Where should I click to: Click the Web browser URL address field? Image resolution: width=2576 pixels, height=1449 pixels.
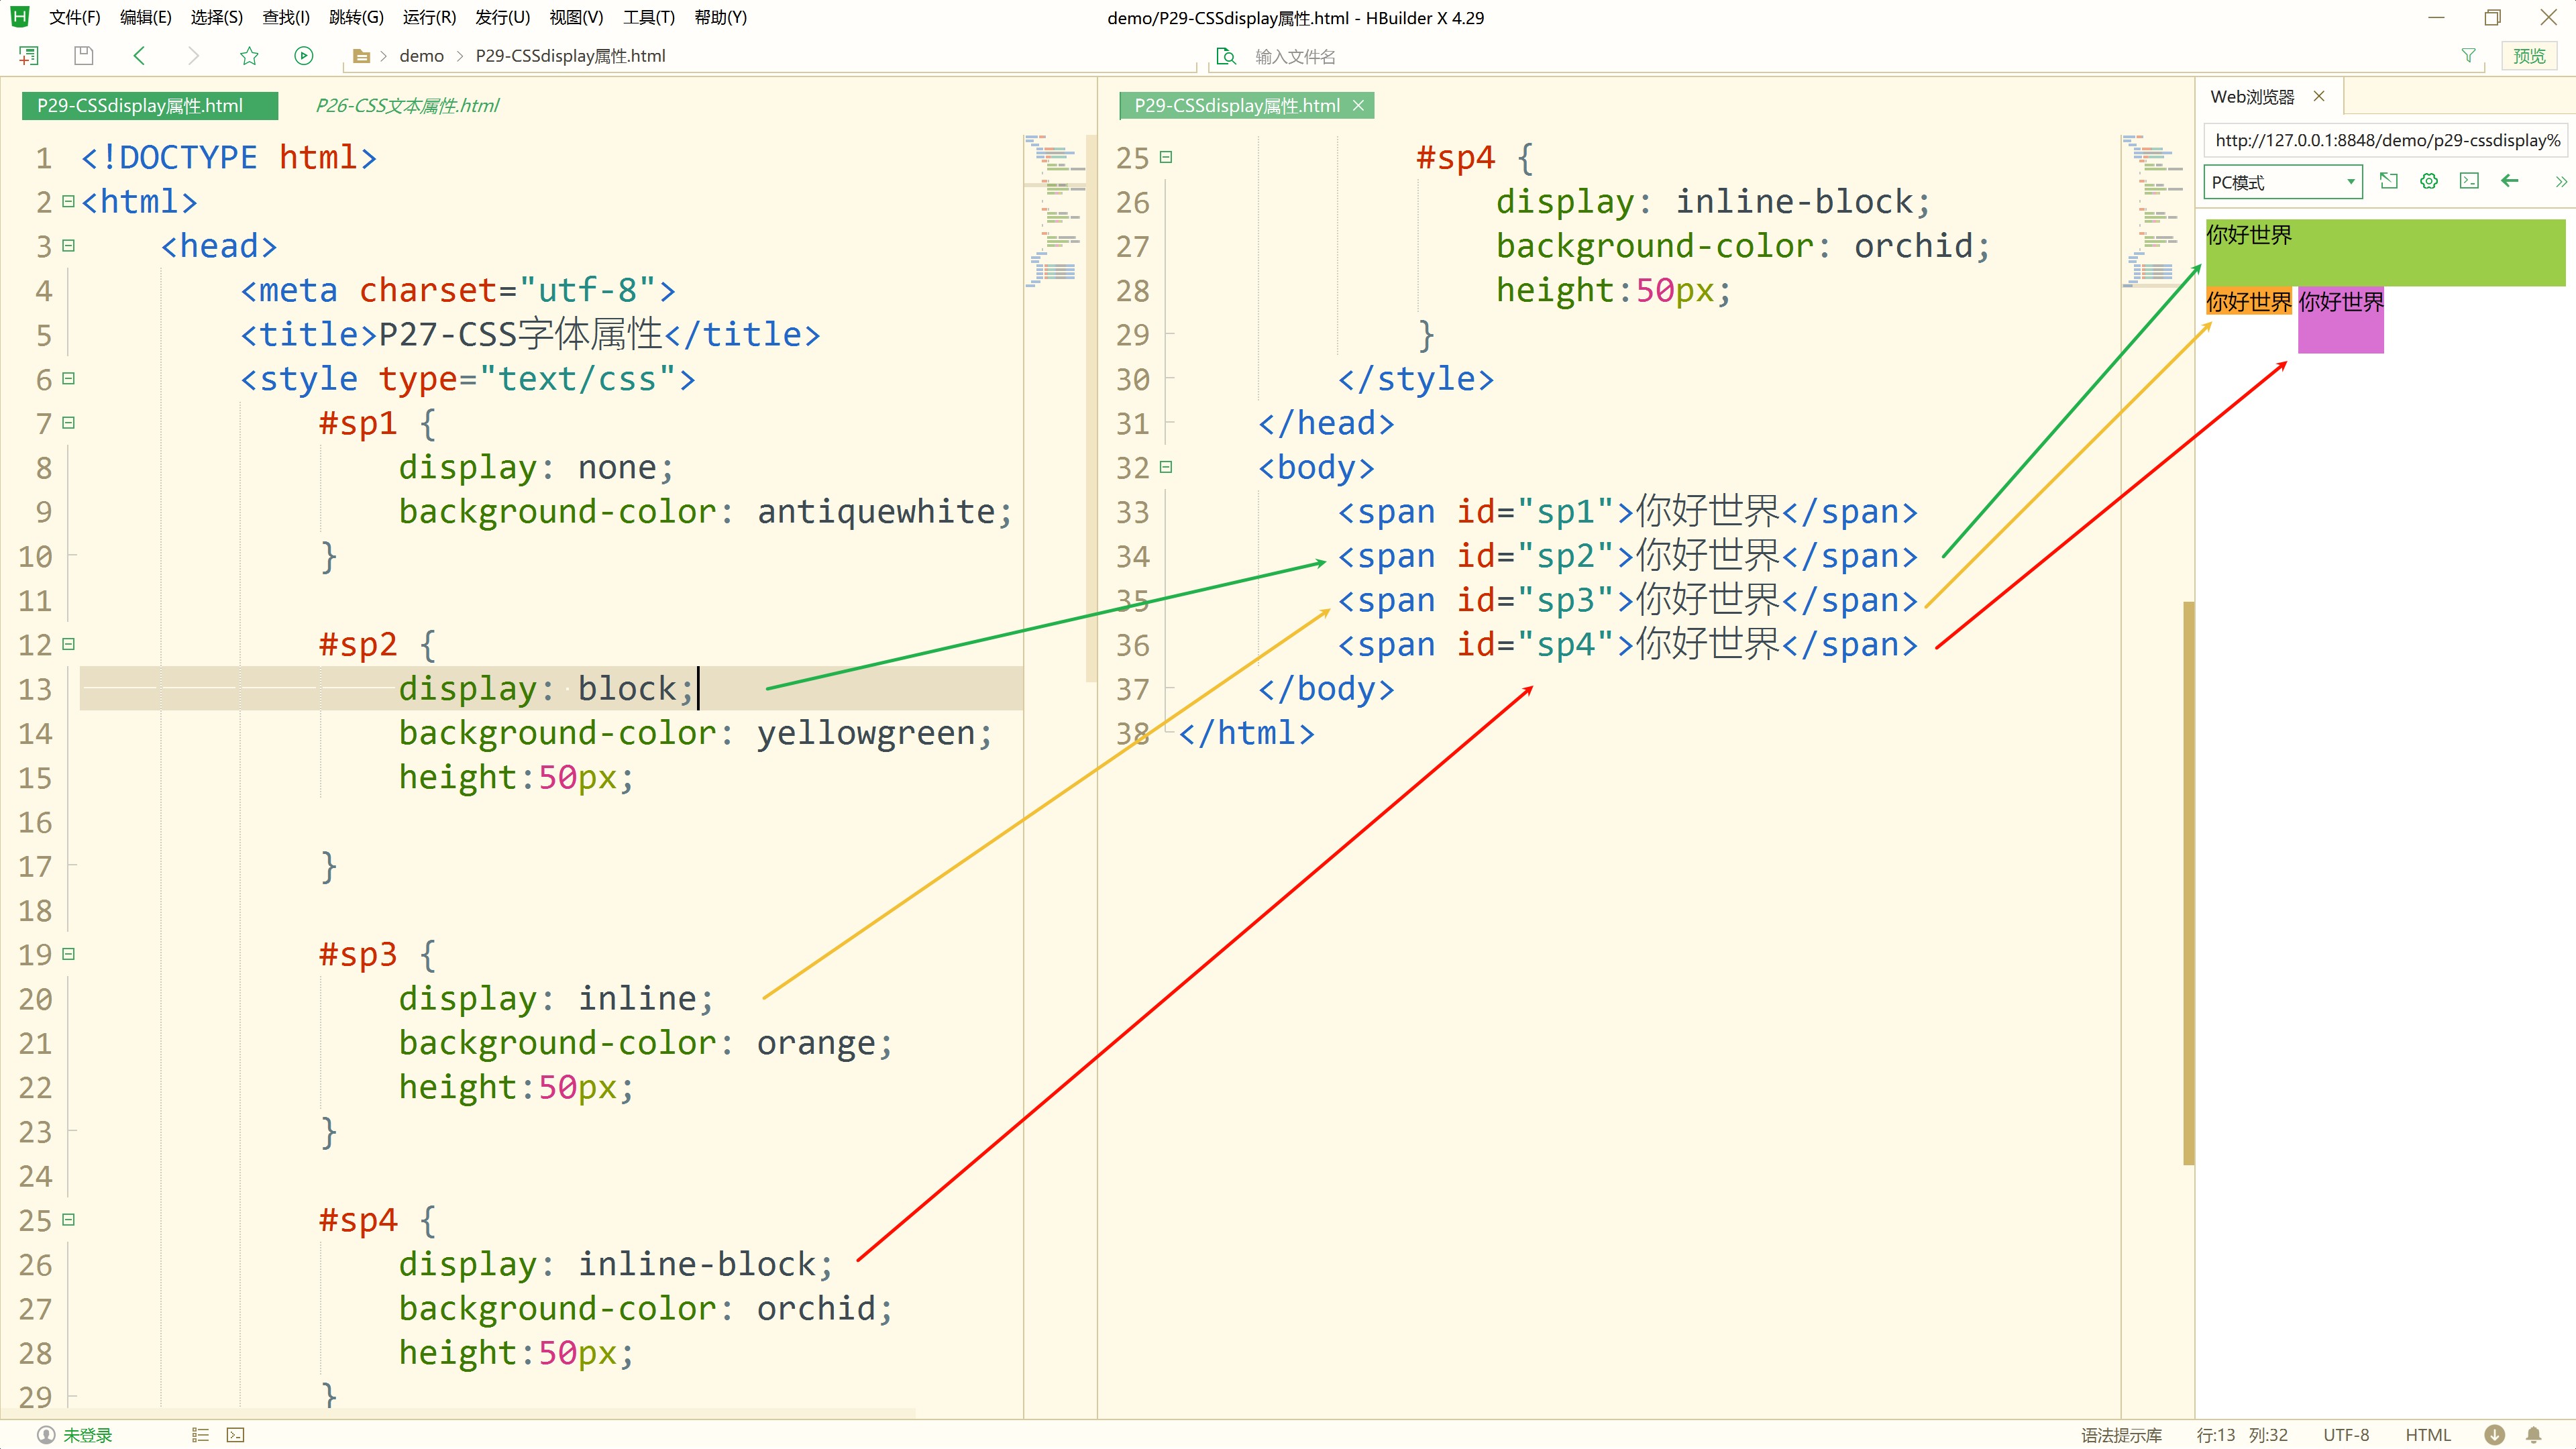click(2387, 140)
